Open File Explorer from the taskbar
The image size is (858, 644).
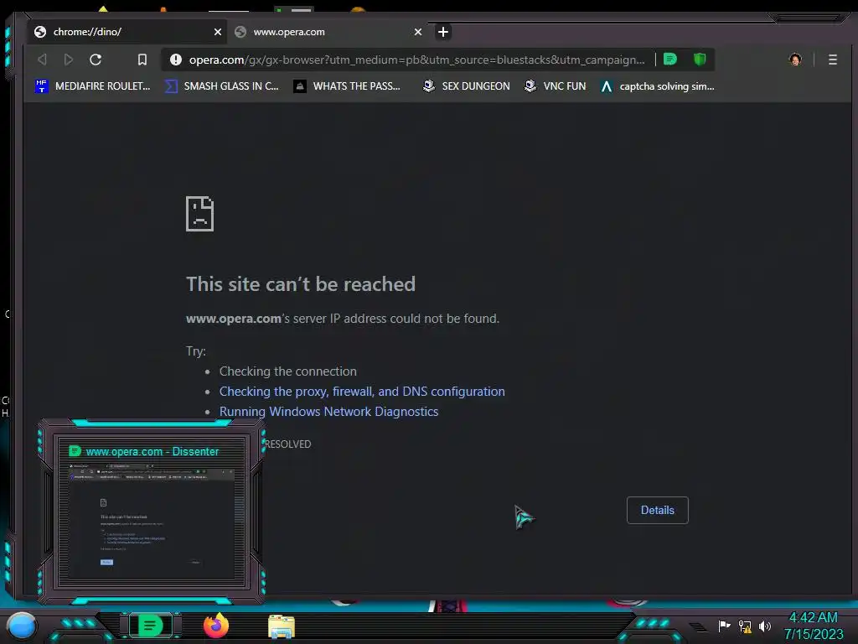[x=282, y=626]
